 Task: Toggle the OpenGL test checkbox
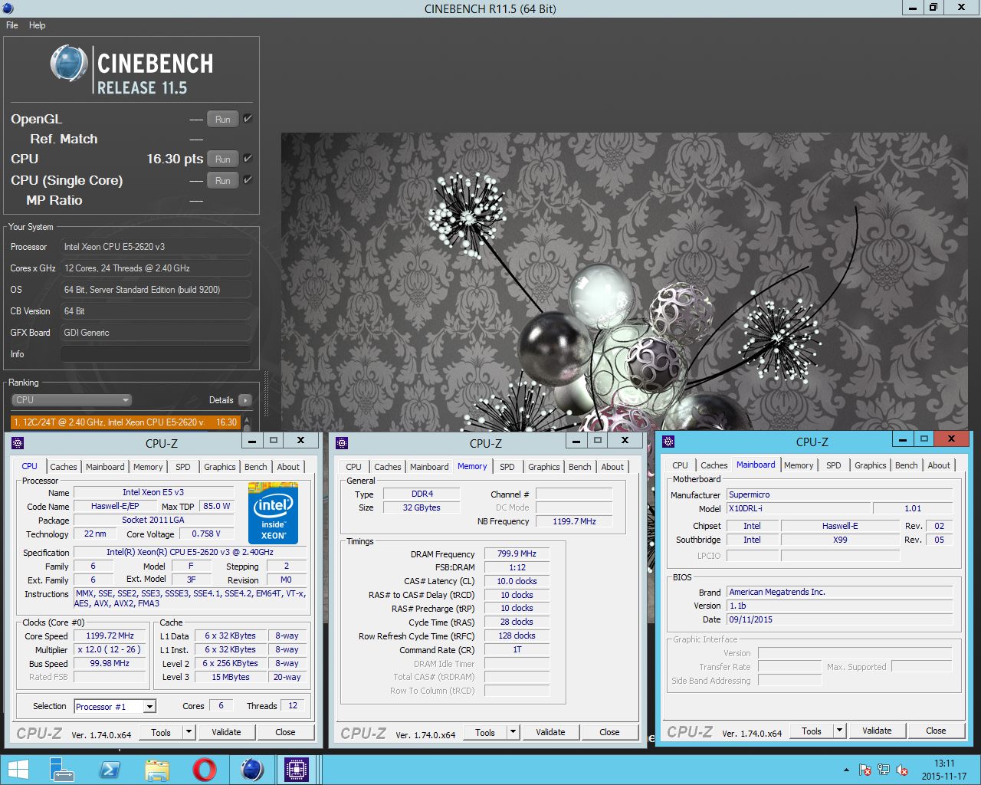tap(248, 119)
